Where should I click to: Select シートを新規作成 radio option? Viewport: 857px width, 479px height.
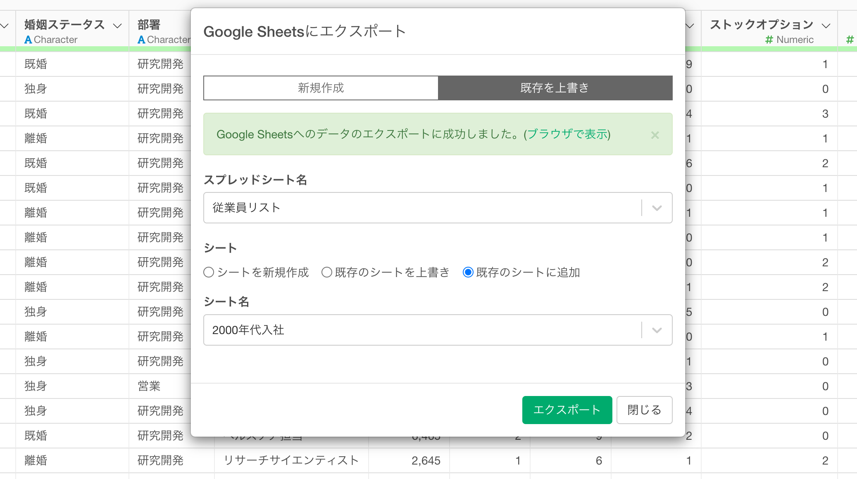pos(209,273)
